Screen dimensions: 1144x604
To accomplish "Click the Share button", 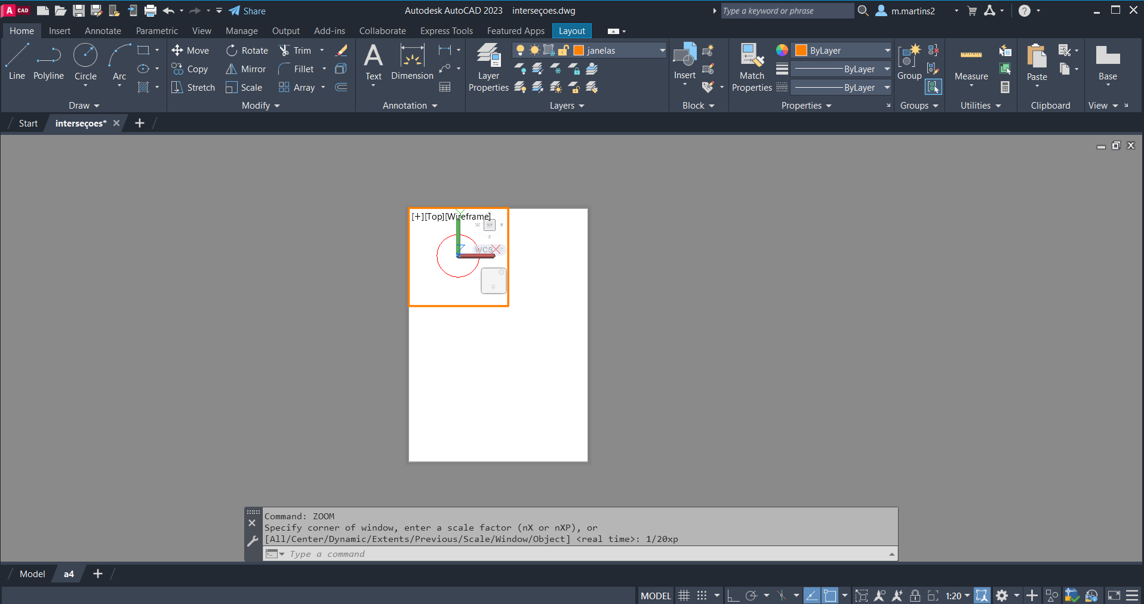I will (247, 11).
